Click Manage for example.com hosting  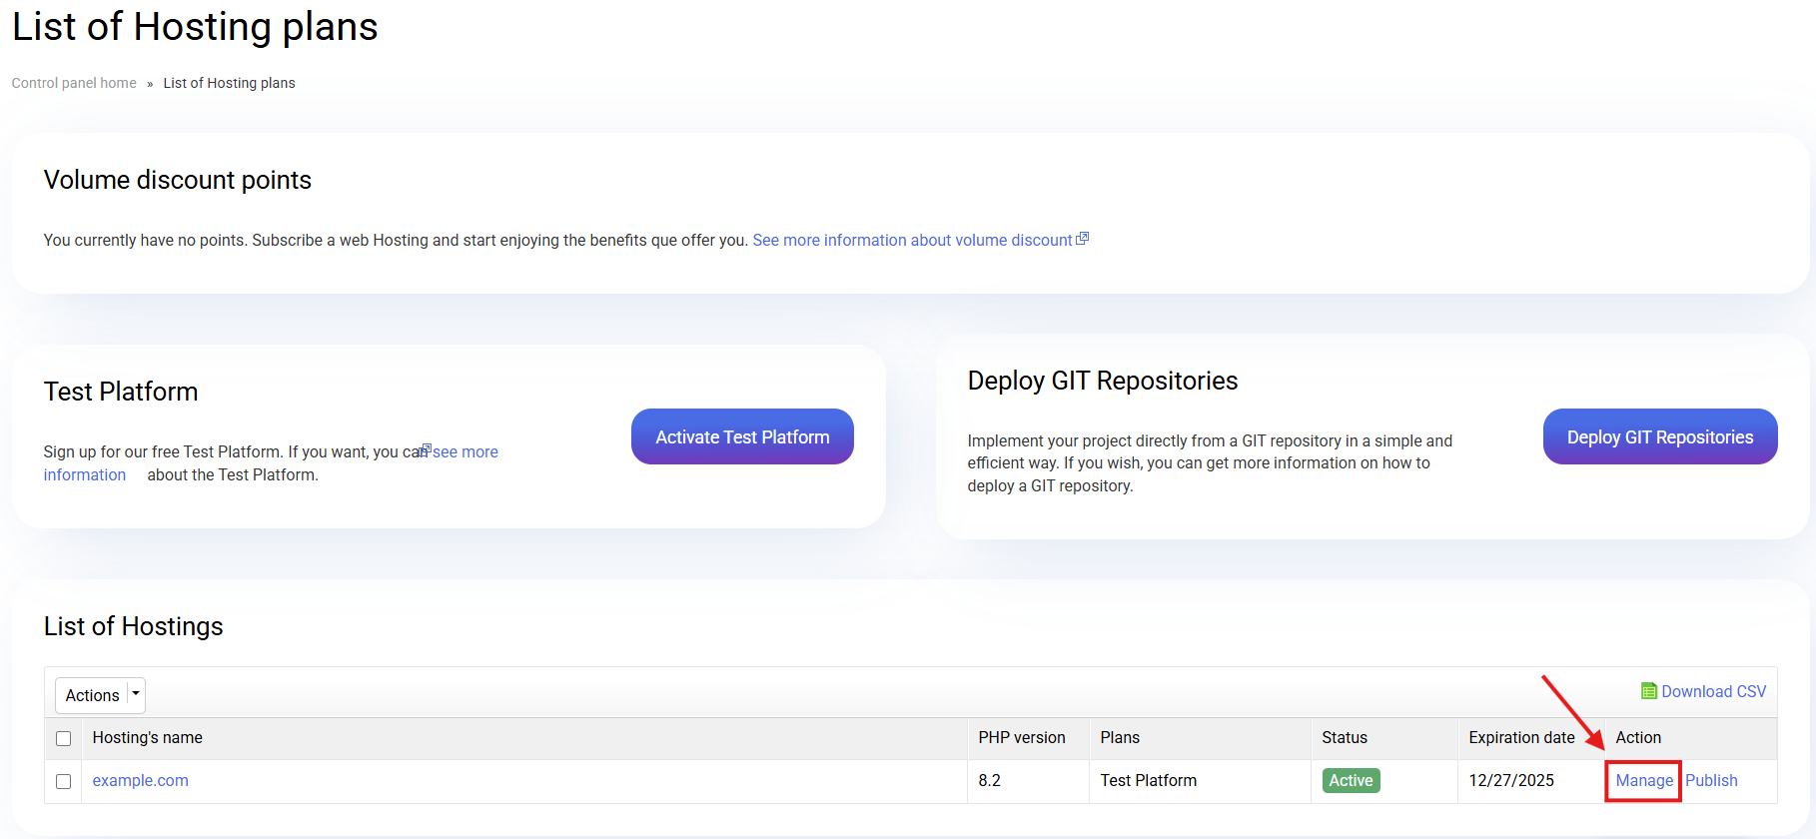coord(1643,780)
